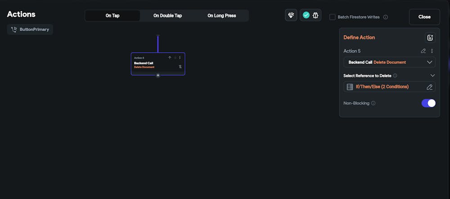Click the hourglass icon on action node
Image resolution: width=450 pixels, height=199 pixels.
click(x=180, y=67)
